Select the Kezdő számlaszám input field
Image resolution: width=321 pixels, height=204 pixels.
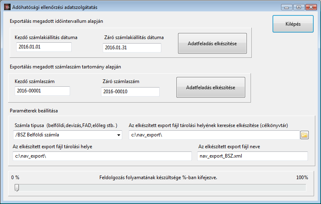[x=42, y=91]
